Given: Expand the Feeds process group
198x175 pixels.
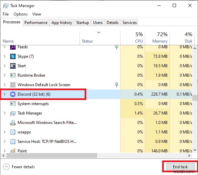Looking at the screenshot, I should point(5,47).
